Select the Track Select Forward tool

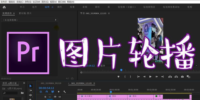click(30, 90)
